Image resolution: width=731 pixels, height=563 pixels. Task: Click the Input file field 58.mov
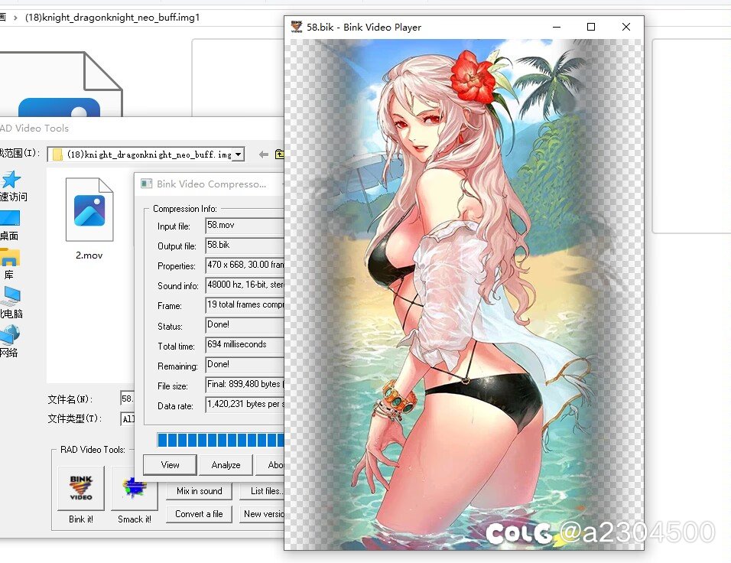[245, 226]
